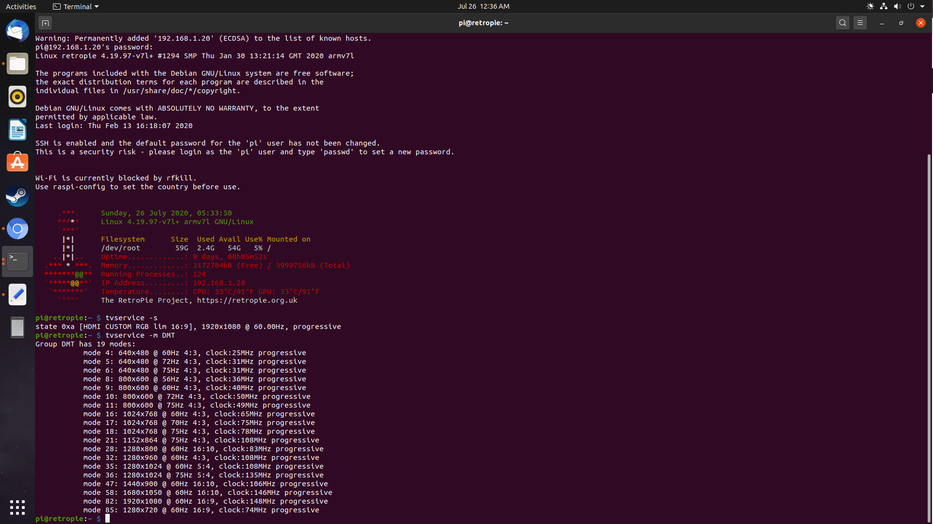Click the 'tvservice -s' command text
Viewport: 933px width, 524px height.
132,318
